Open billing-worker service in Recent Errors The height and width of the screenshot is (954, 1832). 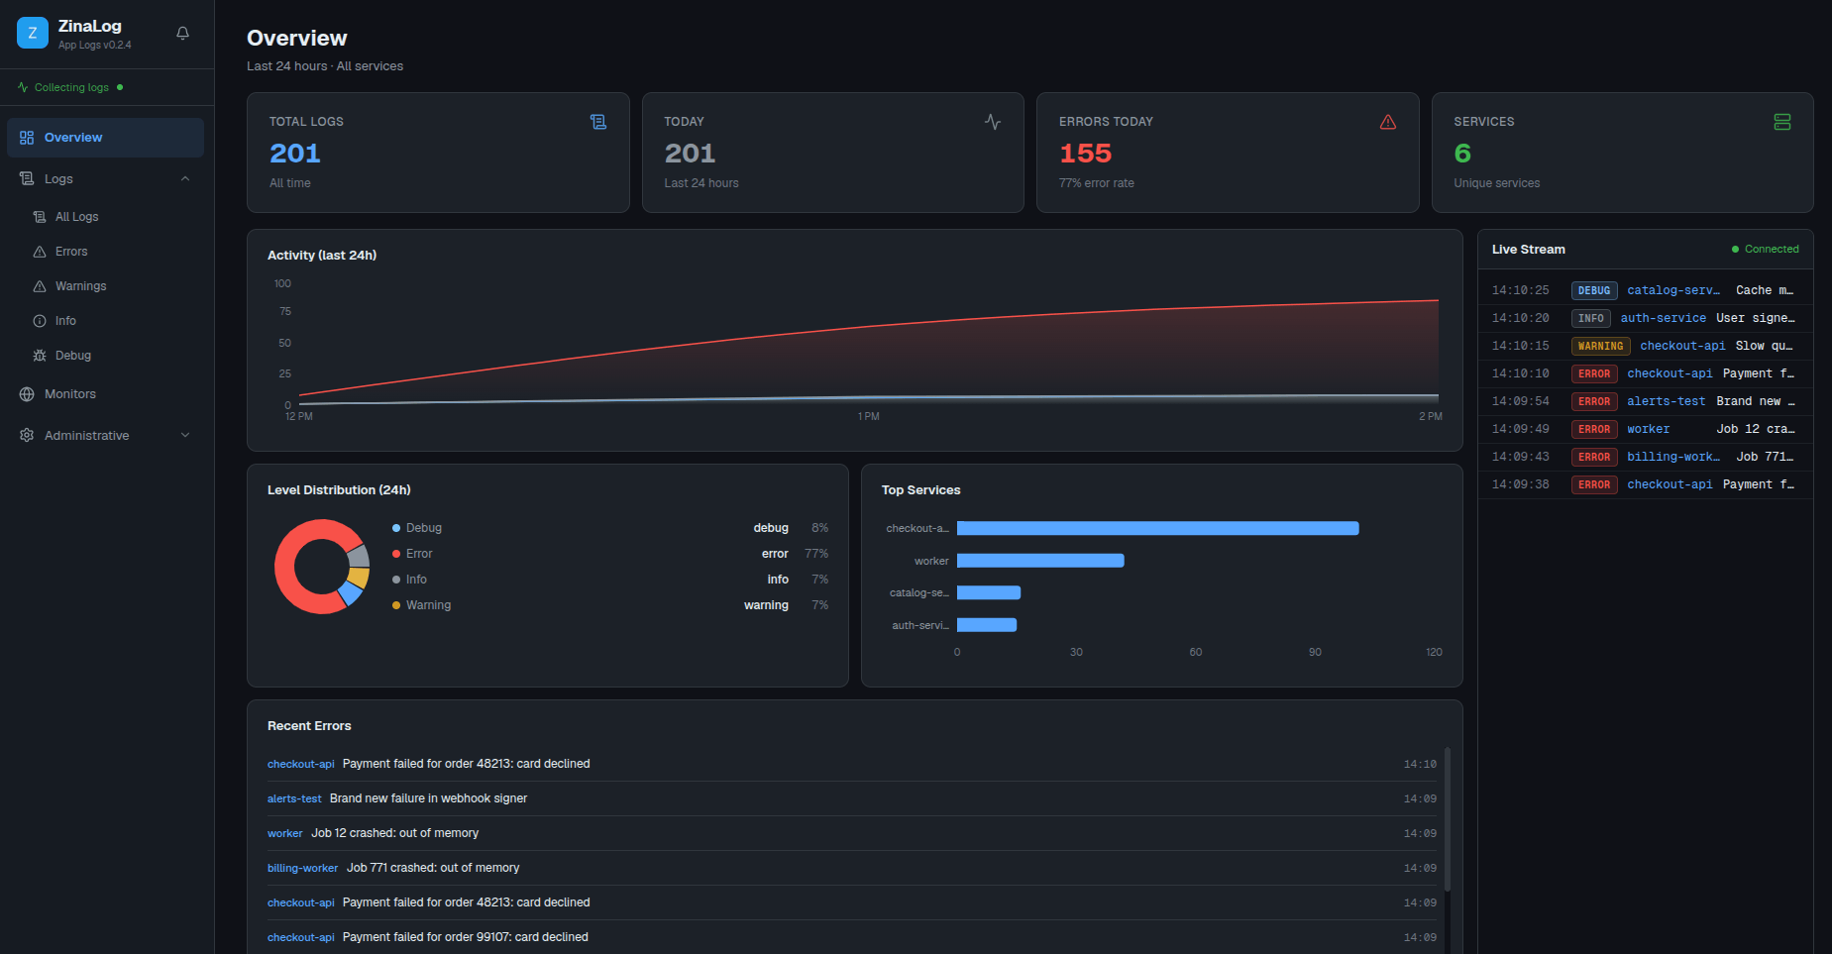click(x=302, y=868)
